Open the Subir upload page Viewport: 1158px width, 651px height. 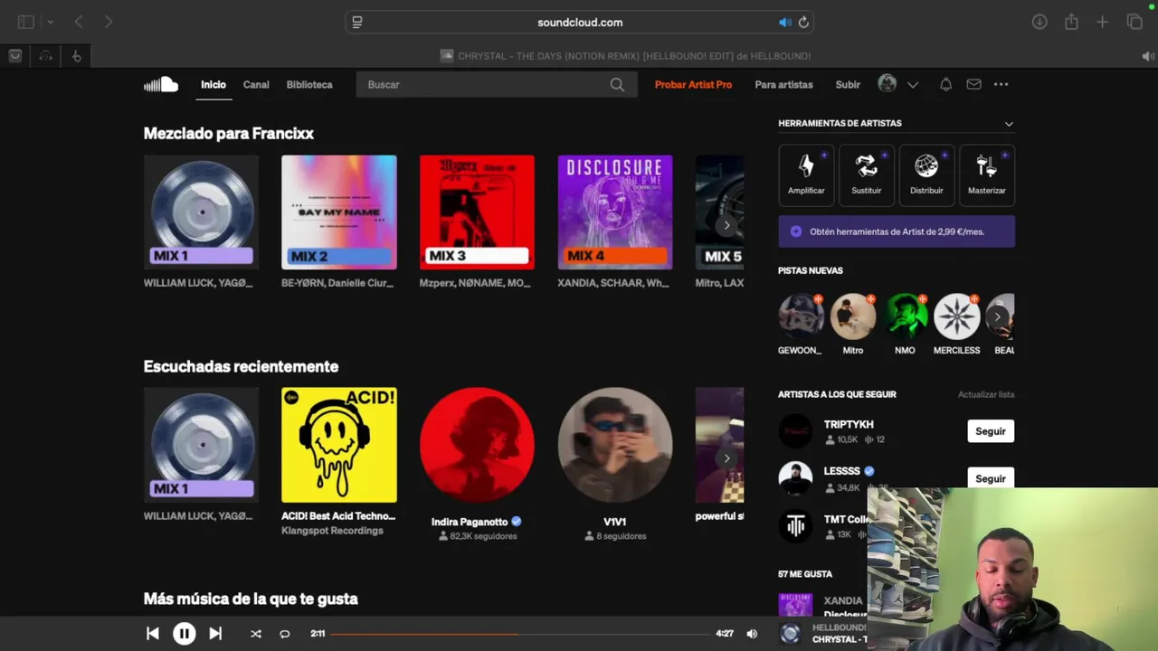point(848,84)
